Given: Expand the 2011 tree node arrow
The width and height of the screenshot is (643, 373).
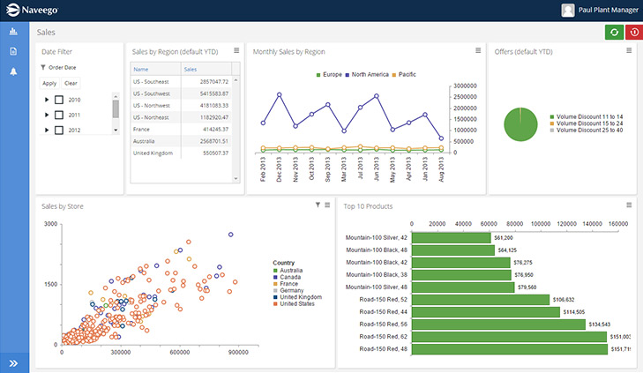Looking at the screenshot, I should tap(46, 115).
